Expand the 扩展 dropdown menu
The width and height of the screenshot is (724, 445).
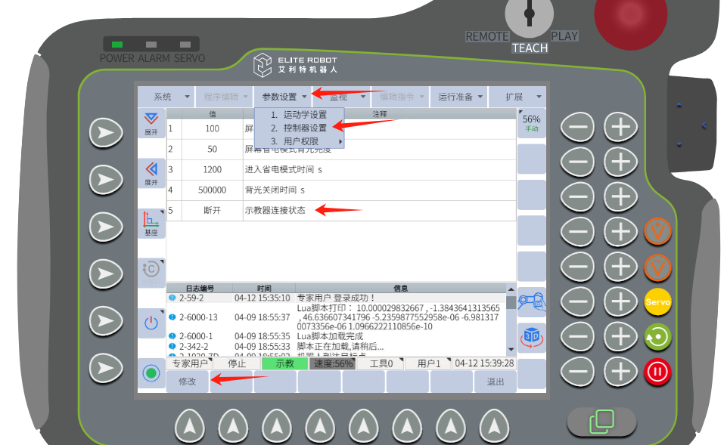tap(519, 97)
